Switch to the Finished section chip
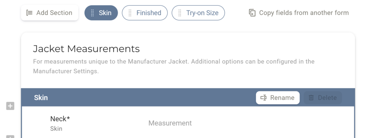Image resolution: width=367 pixels, height=138 pixels. (x=145, y=13)
